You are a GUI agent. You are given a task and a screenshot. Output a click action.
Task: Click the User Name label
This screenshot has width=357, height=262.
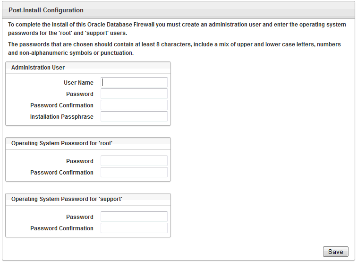click(78, 83)
